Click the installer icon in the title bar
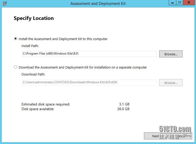 tap(4, 3)
